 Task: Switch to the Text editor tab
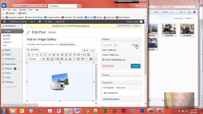point(92,50)
